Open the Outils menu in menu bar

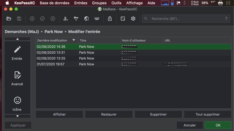pos(116,3)
